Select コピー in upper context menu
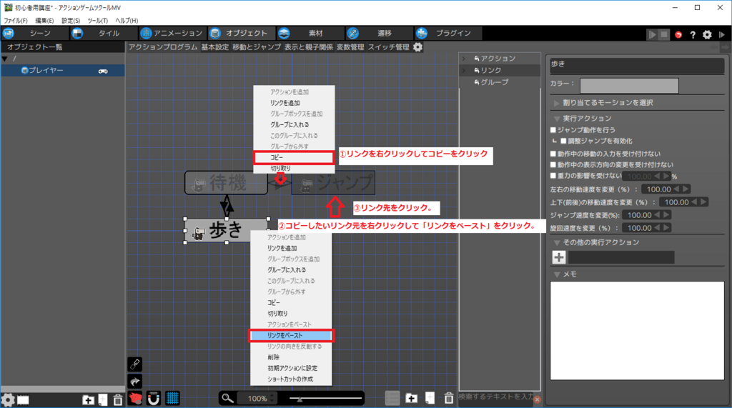The width and height of the screenshot is (732, 408). point(294,157)
